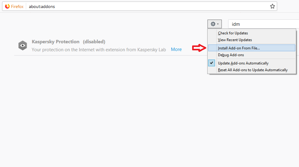Select the Kaspersky Protection extension title
299x167 pixels.
[55, 42]
